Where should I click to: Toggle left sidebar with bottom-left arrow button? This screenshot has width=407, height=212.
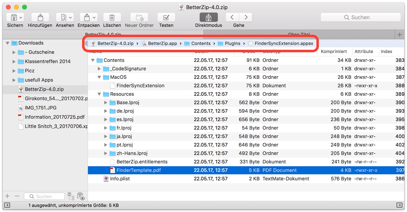7,205
